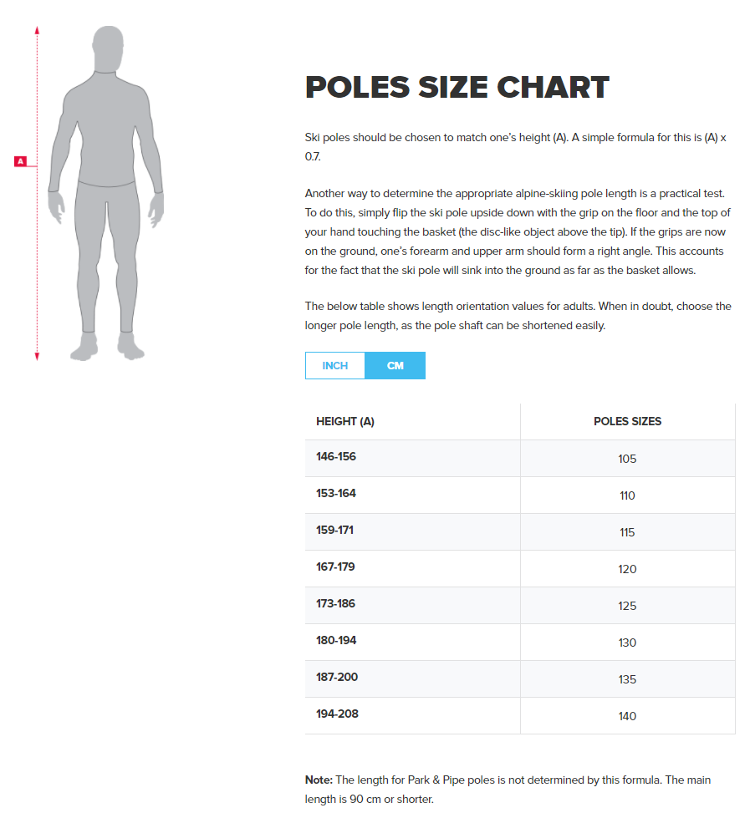
Task: Click the pole size 105 cell
Action: (x=627, y=459)
